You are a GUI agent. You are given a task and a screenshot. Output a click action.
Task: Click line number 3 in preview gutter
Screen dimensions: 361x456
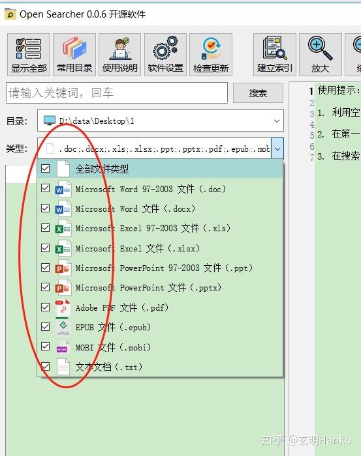312,114
